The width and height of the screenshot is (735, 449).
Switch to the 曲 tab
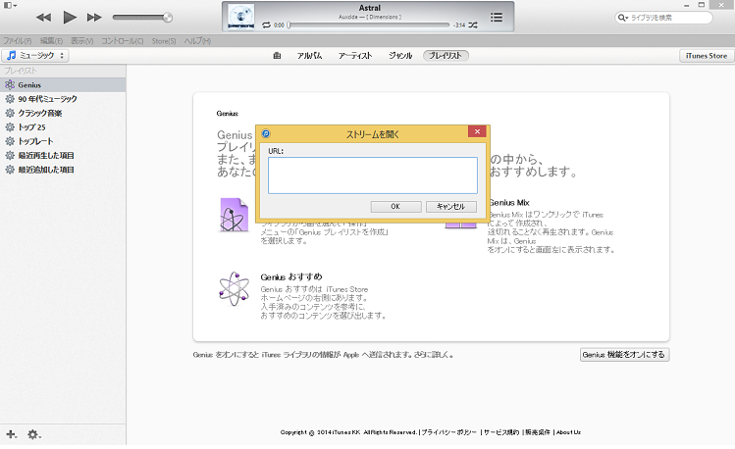click(x=277, y=55)
